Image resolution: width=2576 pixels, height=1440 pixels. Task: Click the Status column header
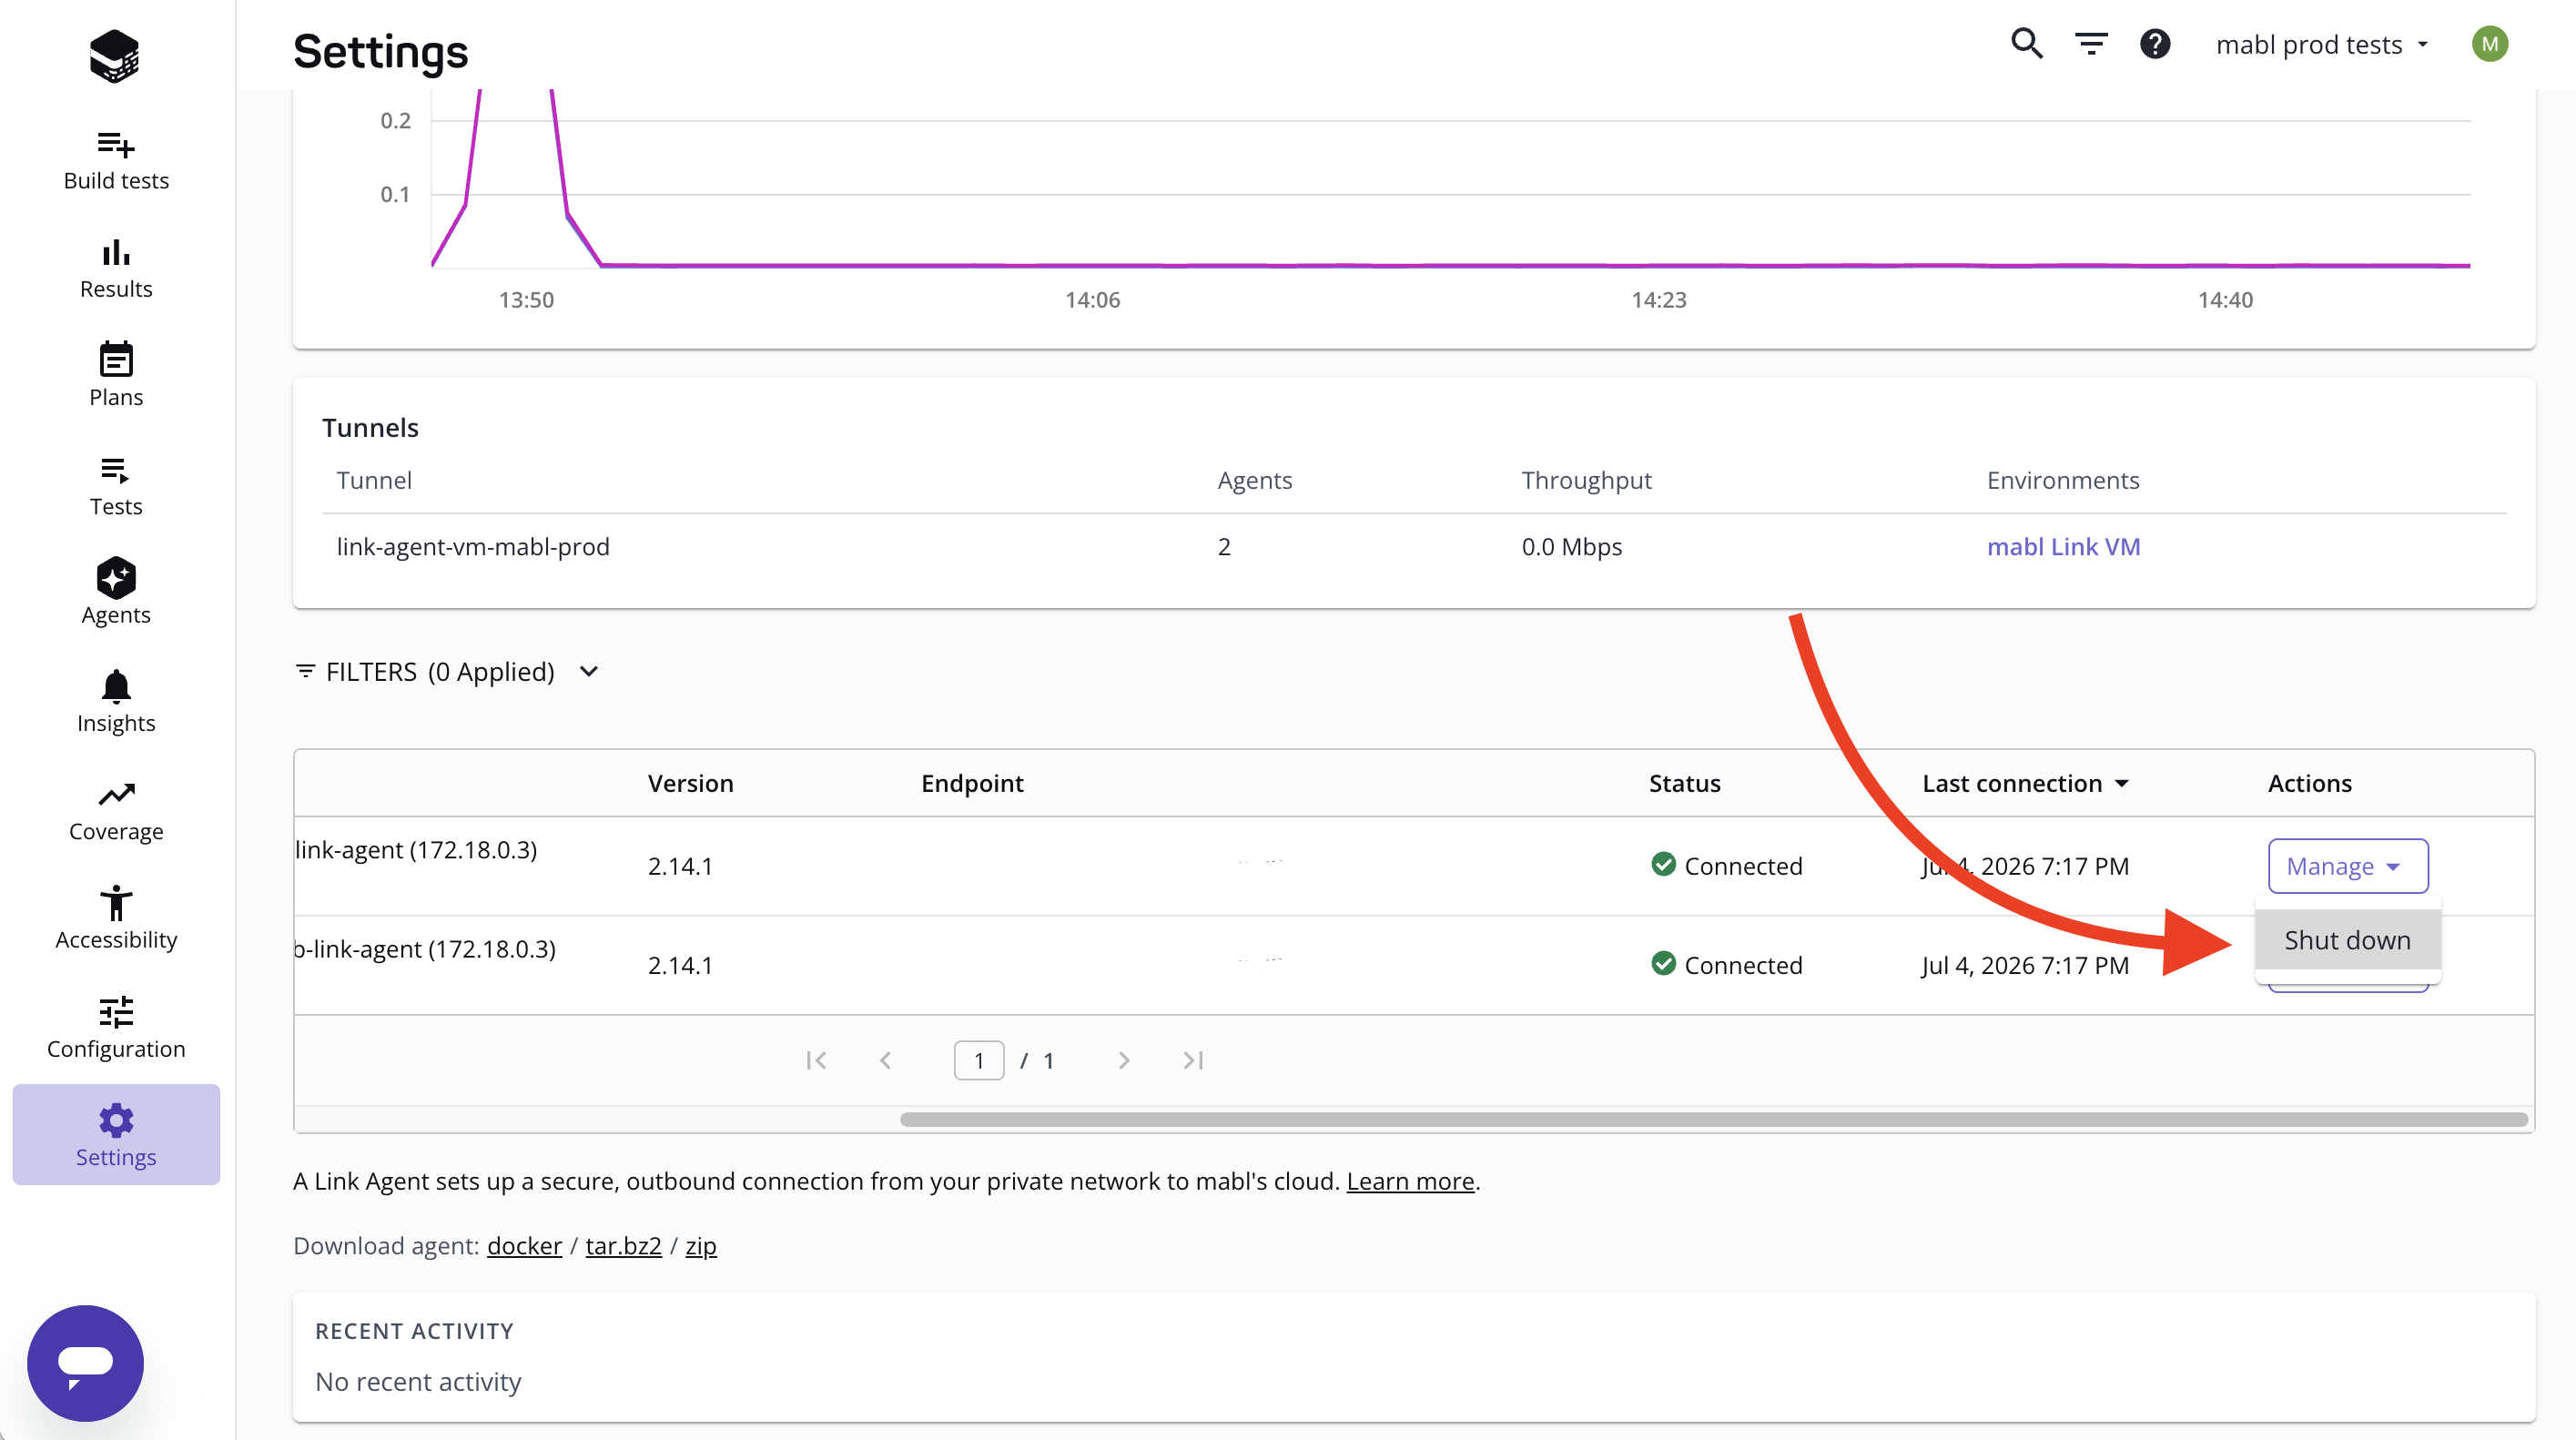tap(1684, 783)
